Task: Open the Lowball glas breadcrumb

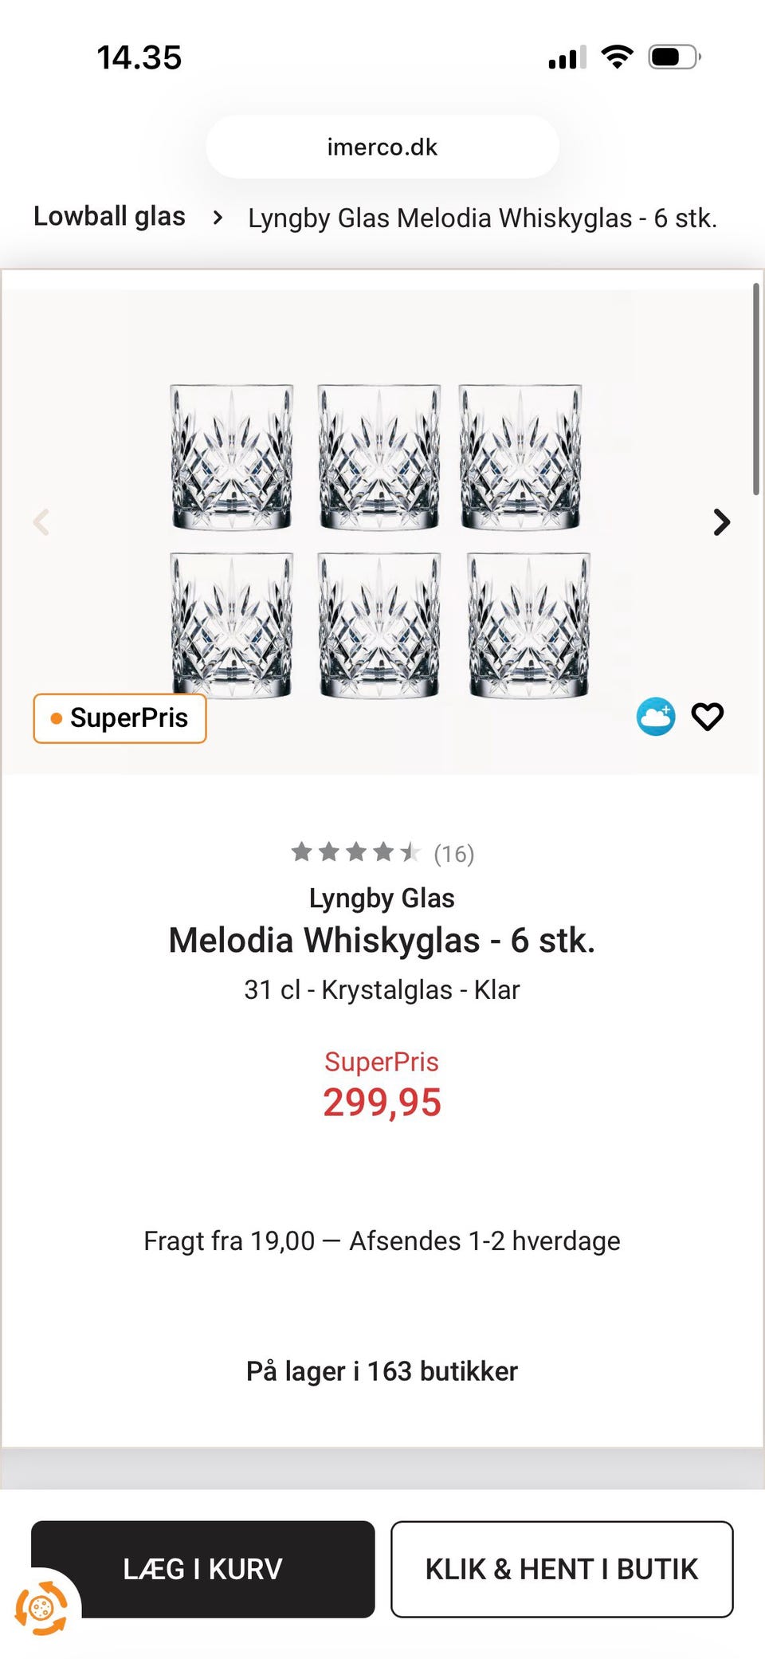Action: (x=109, y=217)
